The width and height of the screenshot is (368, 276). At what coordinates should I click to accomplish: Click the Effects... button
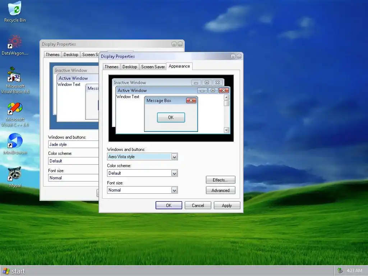220,180
